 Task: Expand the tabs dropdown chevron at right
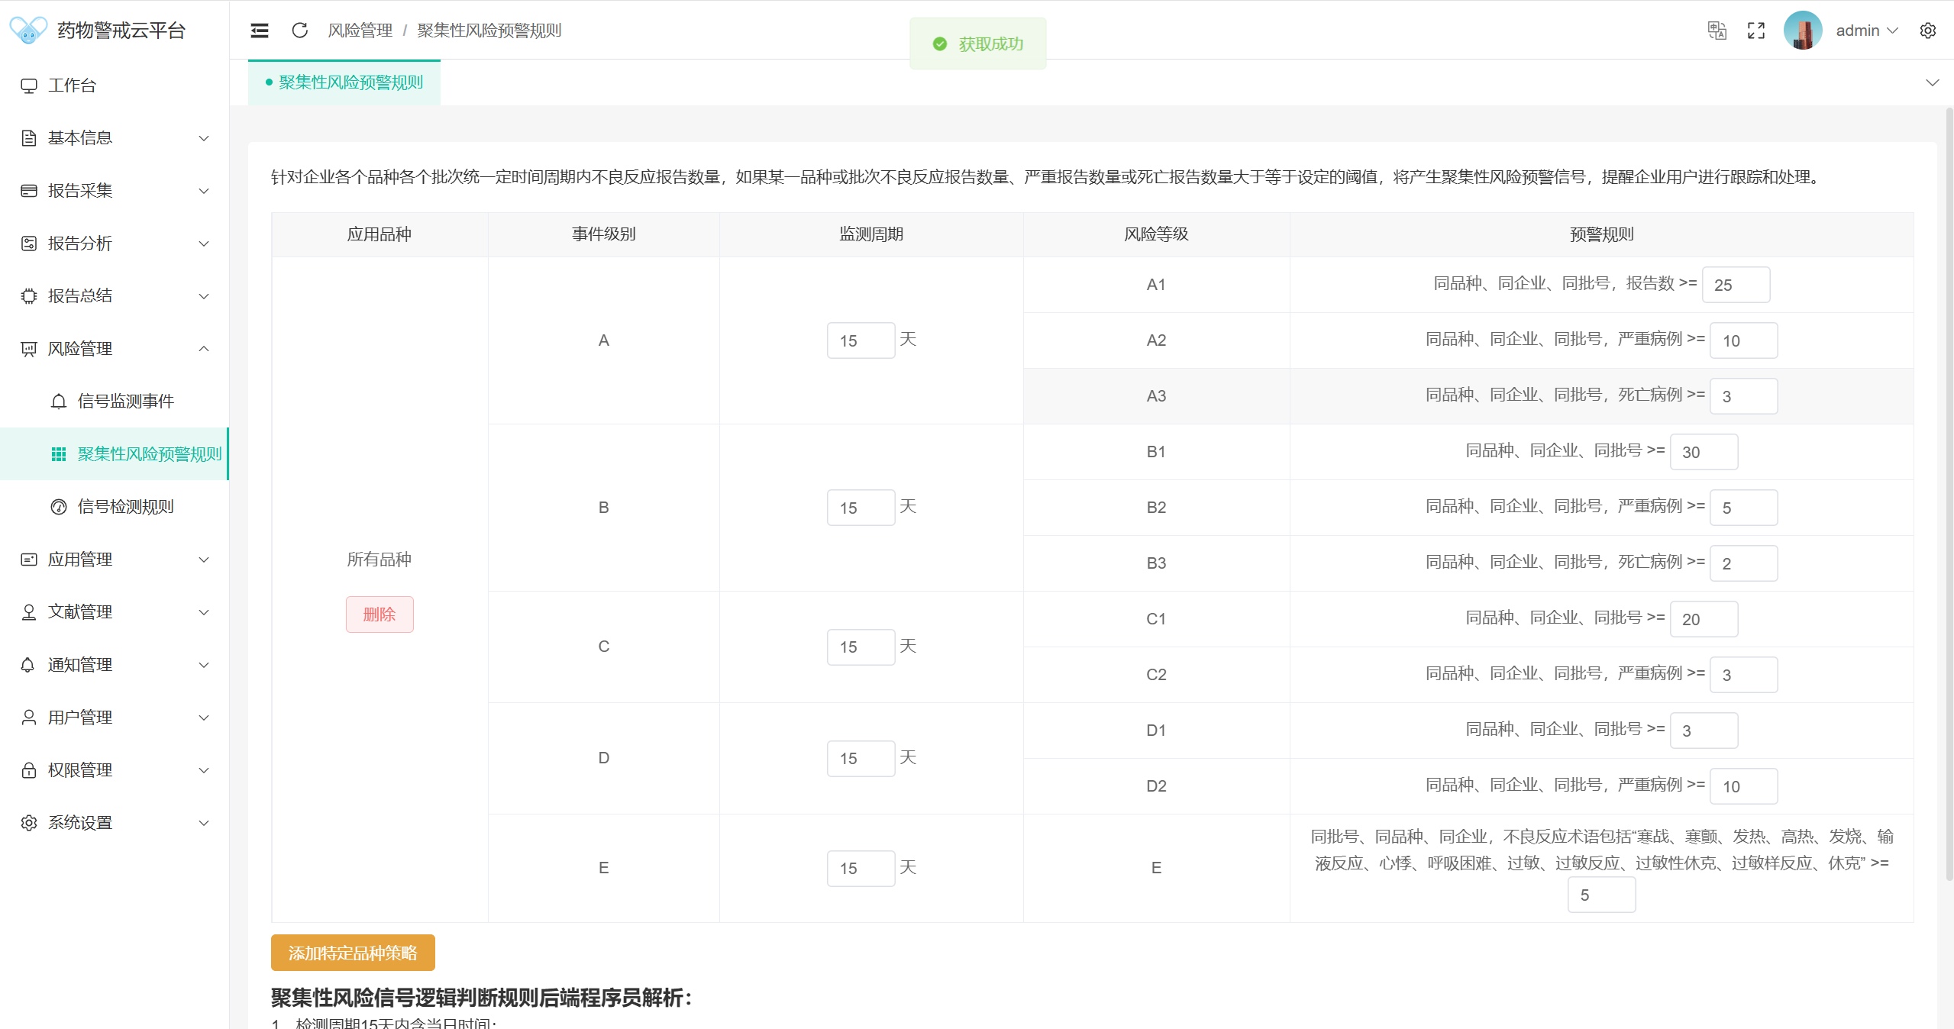click(1932, 82)
